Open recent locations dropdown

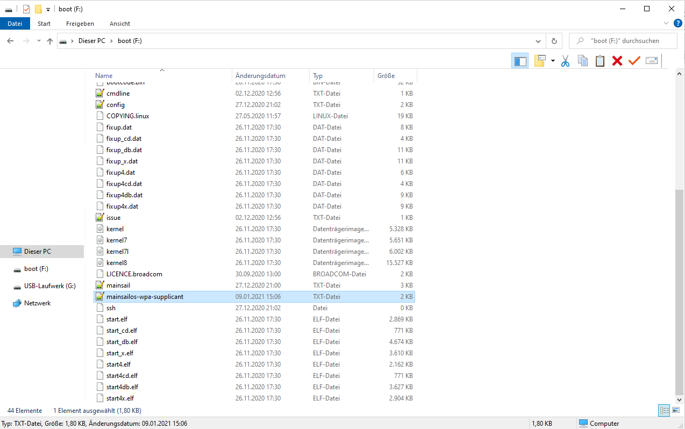pos(39,41)
